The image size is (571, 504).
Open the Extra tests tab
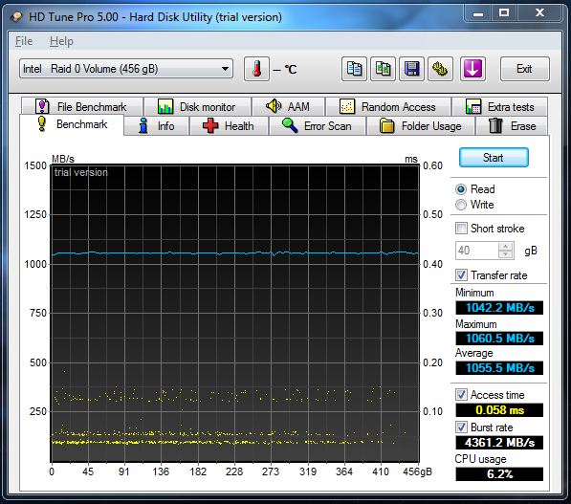pyautogui.click(x=499, y=107)
